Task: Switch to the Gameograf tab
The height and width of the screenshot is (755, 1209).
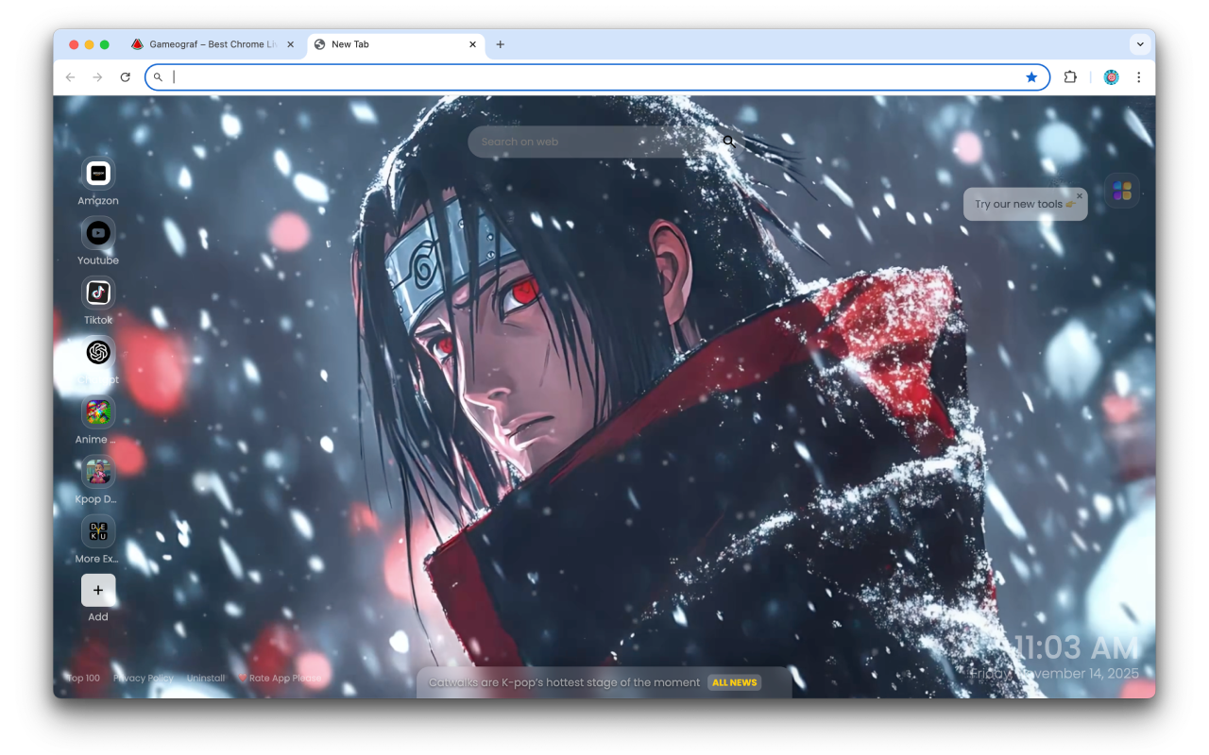Action: point(213,44)
